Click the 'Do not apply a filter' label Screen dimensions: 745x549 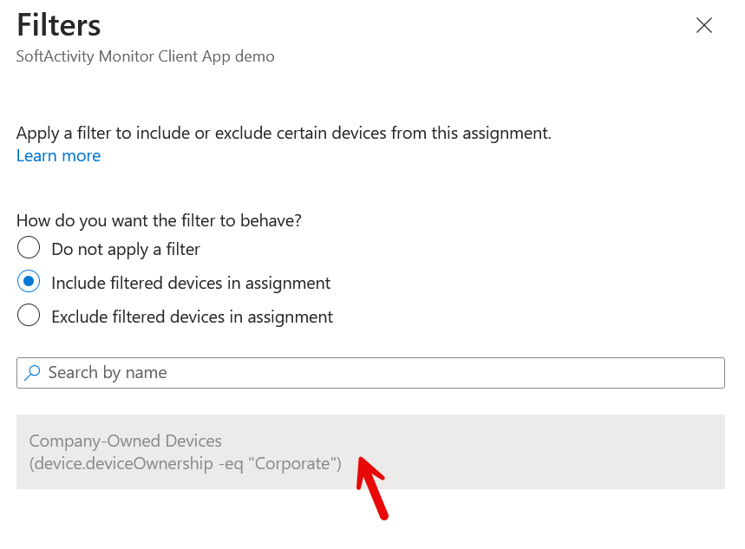(126, 250)
